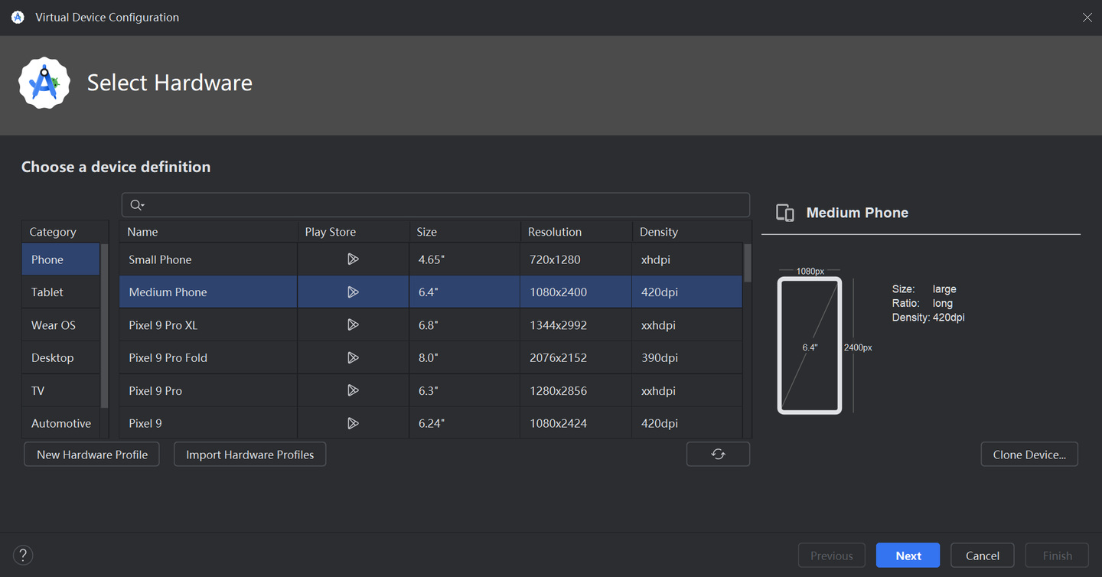Image resolution: width=1102 pixels, height=577 pixels.
Task: Click Import Hardware Profiles button
Action: coord(249,455)
